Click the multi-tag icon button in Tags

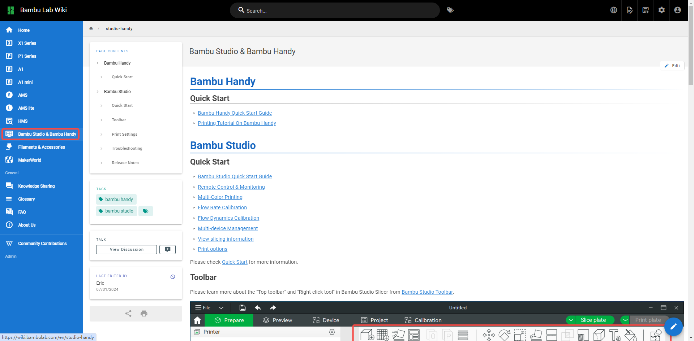146,211
